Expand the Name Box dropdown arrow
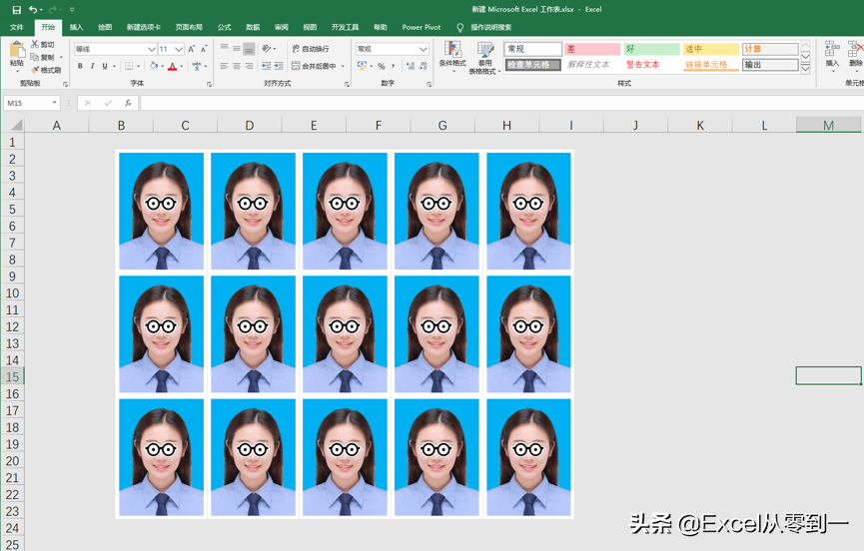The height and width of the screenshot is (551, 864). click(54, 103)
